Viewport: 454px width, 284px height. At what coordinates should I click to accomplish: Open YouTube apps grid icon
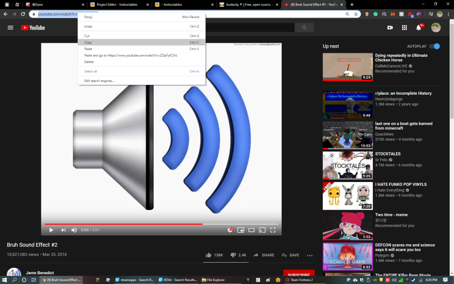point(404,28)
